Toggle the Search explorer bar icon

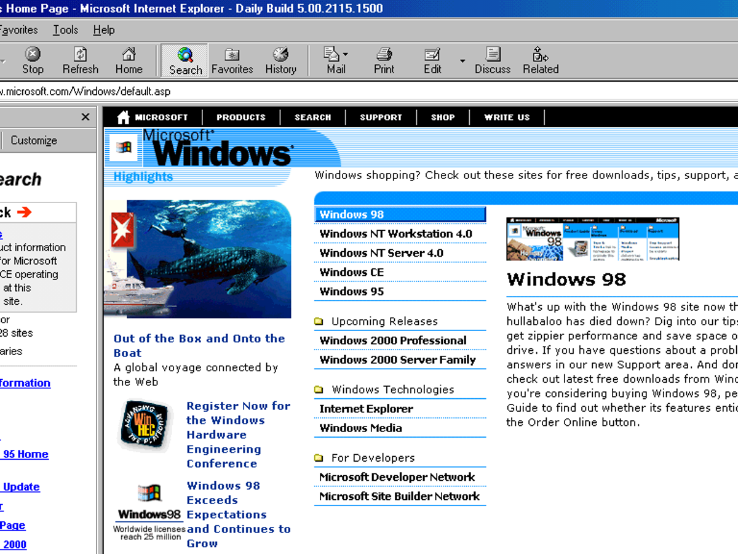pyautogui.click(x=185, y=55)
